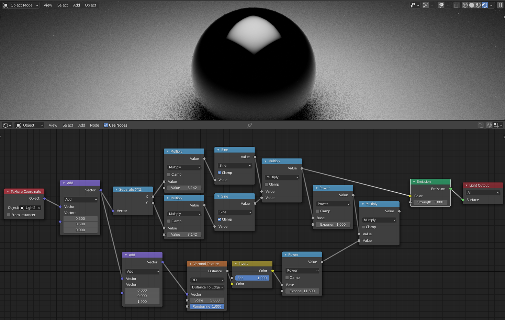505x320 pixels.
Task: Select Light2 in the Object field
Action: pyautogui.click(x=30, y=208)
